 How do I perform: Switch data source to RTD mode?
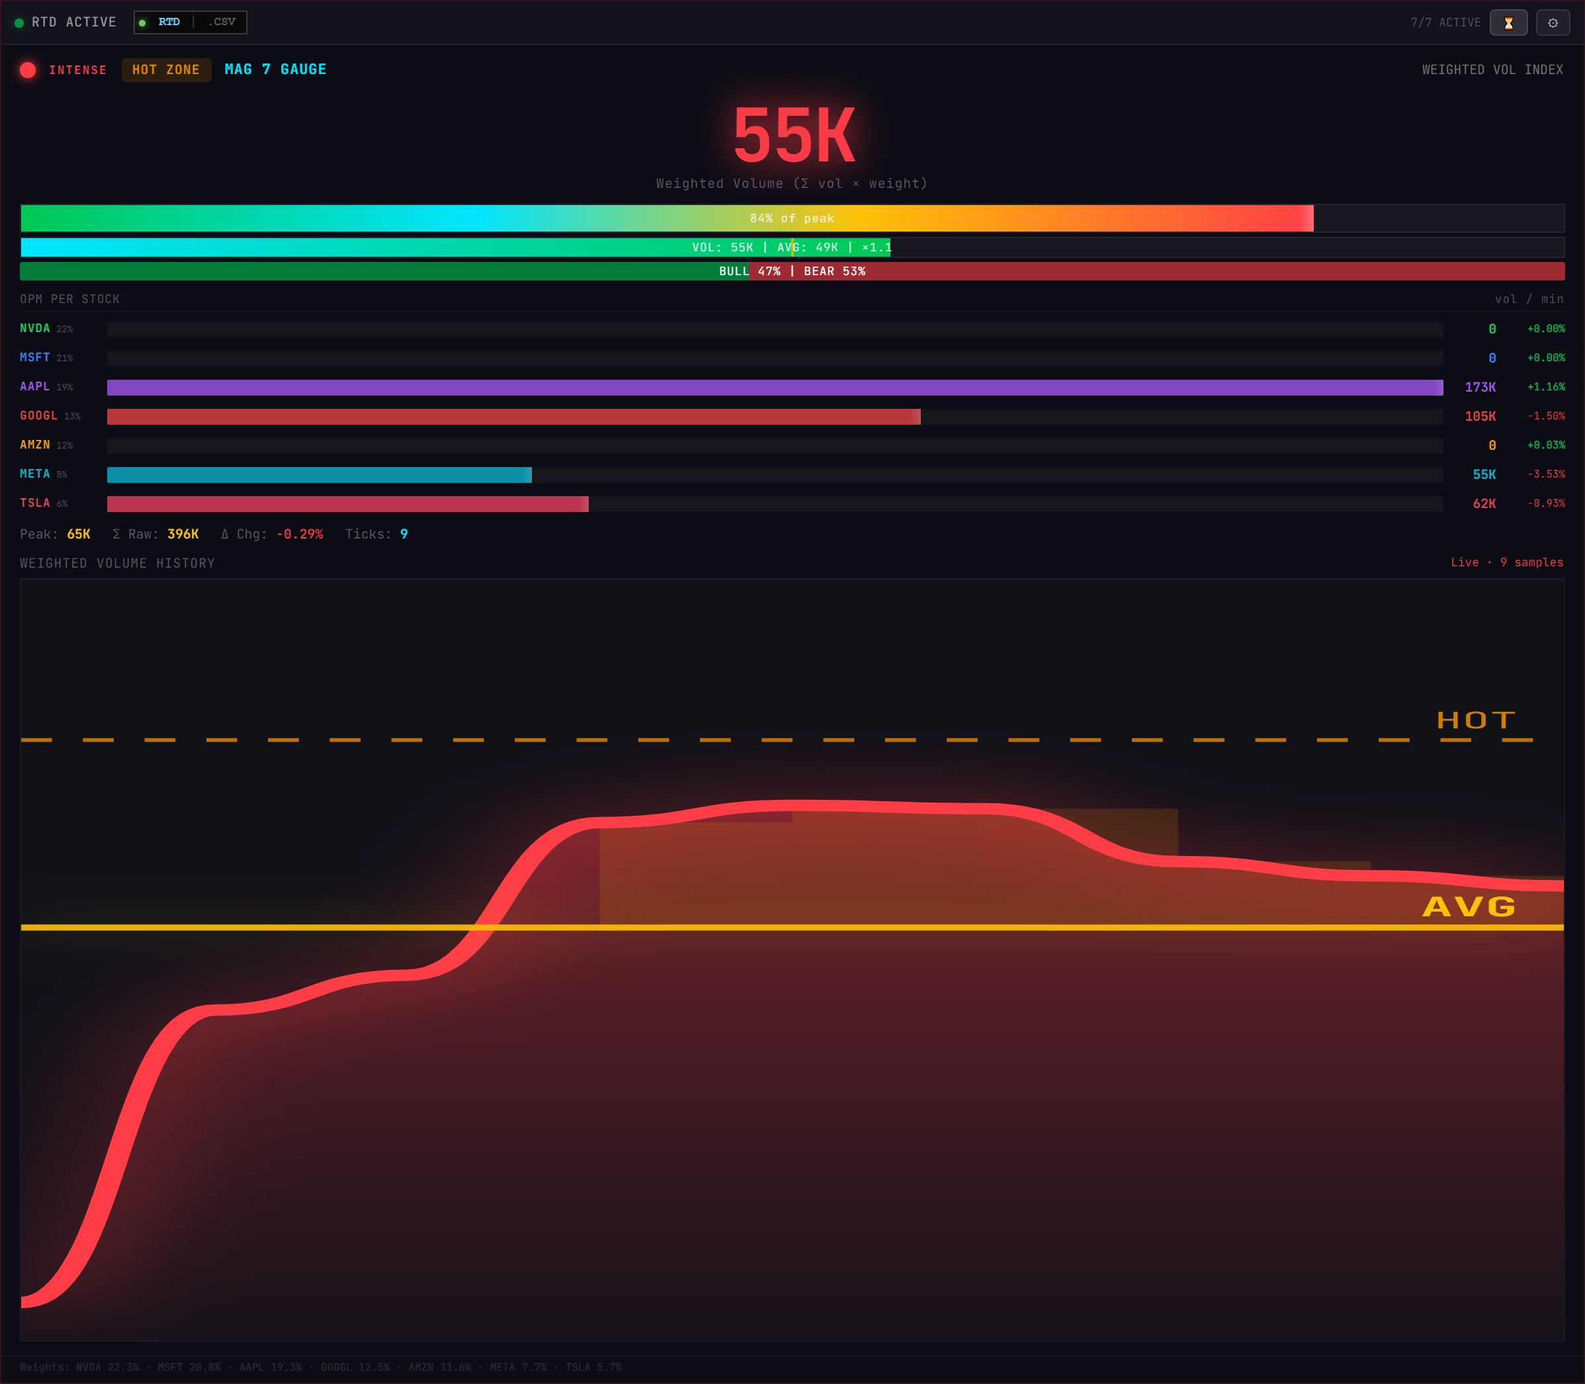(169, 22)
